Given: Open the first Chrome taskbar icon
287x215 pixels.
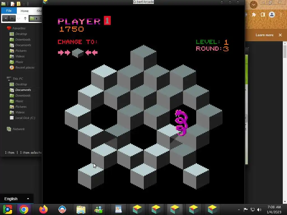Looking at the screenshot, I should click(x=7, y=209).
